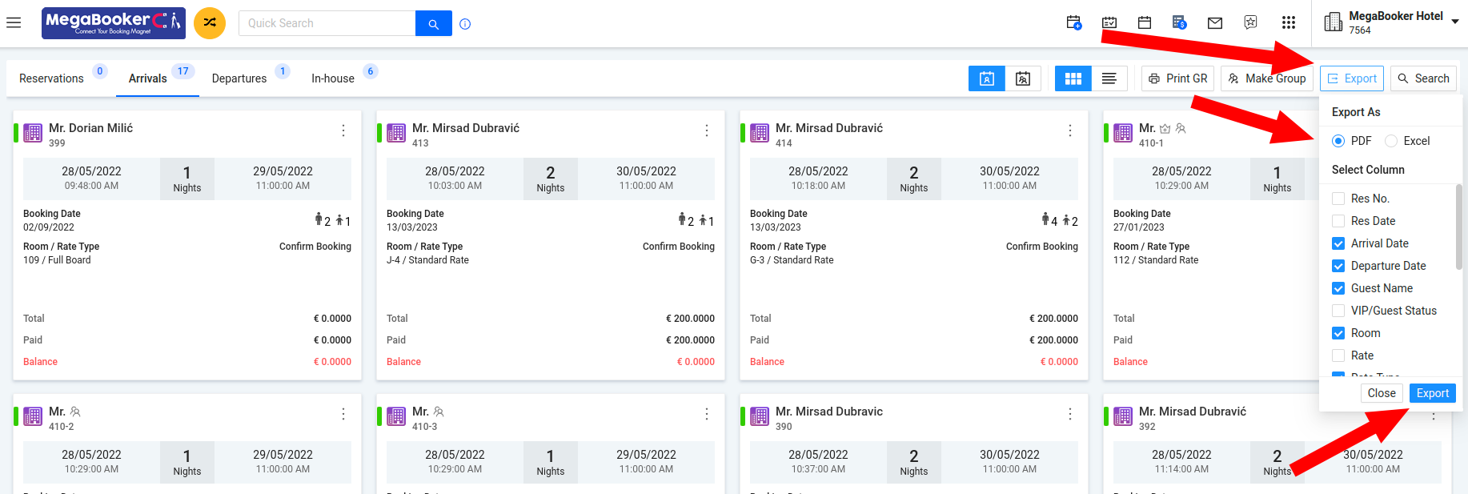Click the Export toolbar button

coord(1352,78)
